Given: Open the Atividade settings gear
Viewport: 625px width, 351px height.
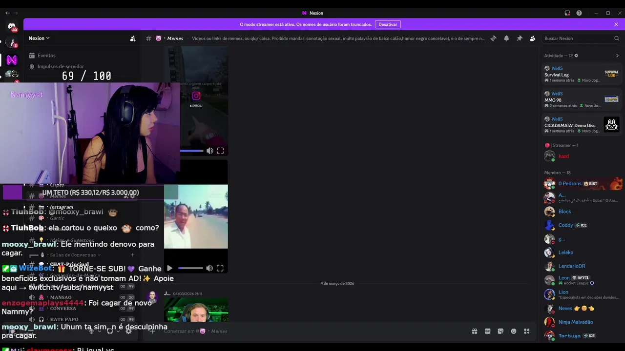Looking at the screenshot, I should 576,56.
